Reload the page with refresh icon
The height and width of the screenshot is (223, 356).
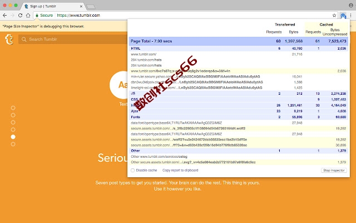[20, 15]
